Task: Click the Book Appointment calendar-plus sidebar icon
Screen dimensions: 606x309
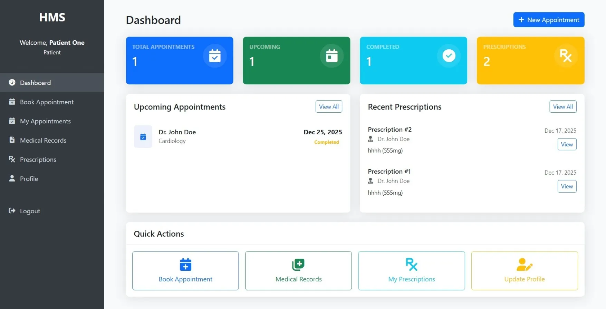Action: coord(12,102)
